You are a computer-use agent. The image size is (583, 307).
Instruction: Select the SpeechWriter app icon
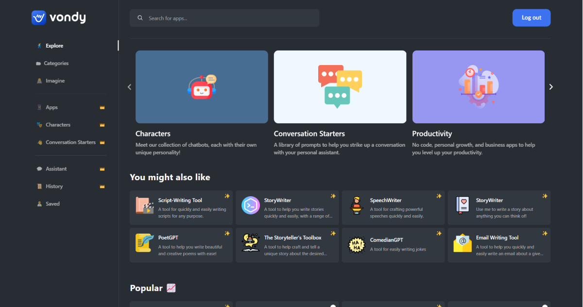tap(357, 205)
